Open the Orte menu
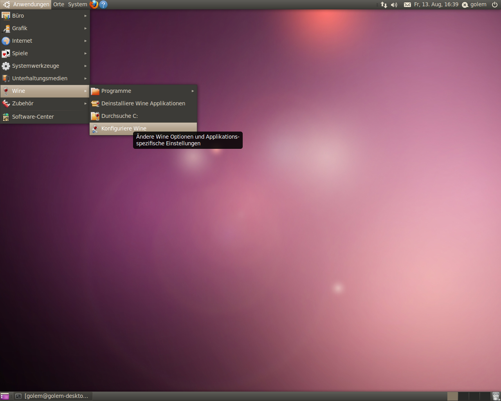 pyautogui.click(x=59, y=4)
